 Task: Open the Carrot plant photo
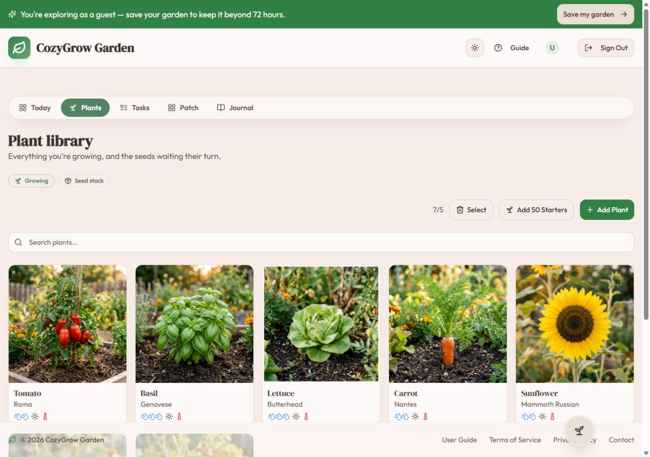448,324
